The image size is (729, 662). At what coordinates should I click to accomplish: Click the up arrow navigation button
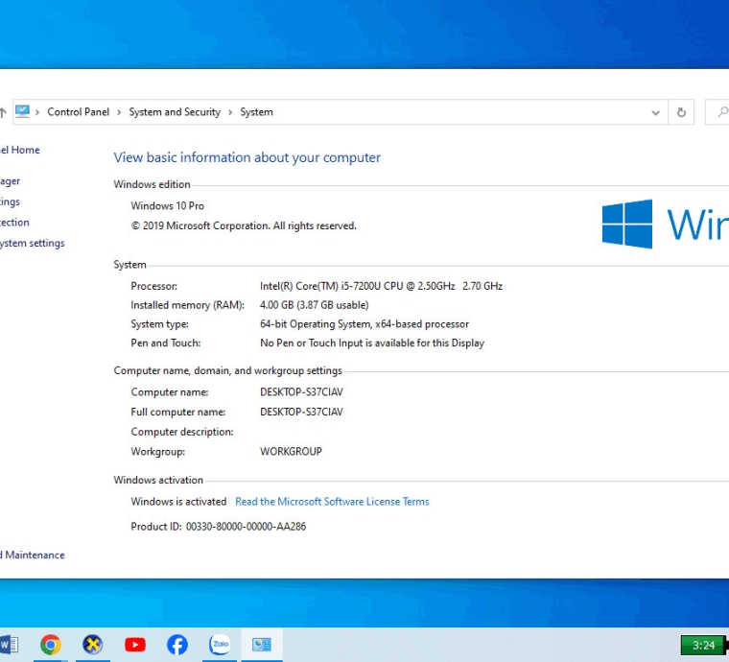coord(3,112)
